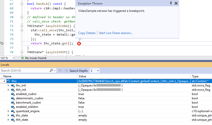Click the return-arrow marker beside line 76
This screenshot has width=212, height=125.
point(2,43)
